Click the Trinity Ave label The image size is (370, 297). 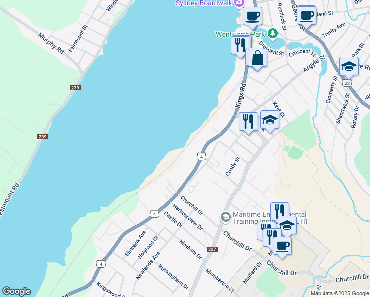[x=334, y=30]
